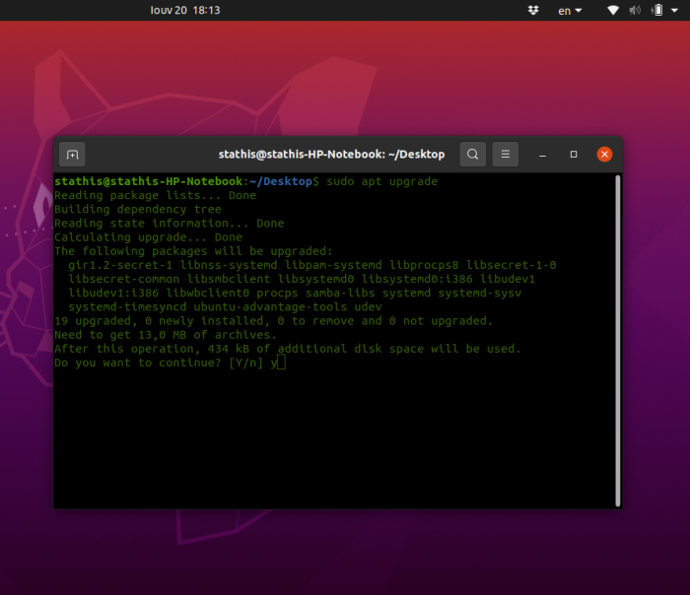Close the terminal with the orange X
The width and height of the screenshot is (690, 595).
pyautogui.click(x=605, y=155)
